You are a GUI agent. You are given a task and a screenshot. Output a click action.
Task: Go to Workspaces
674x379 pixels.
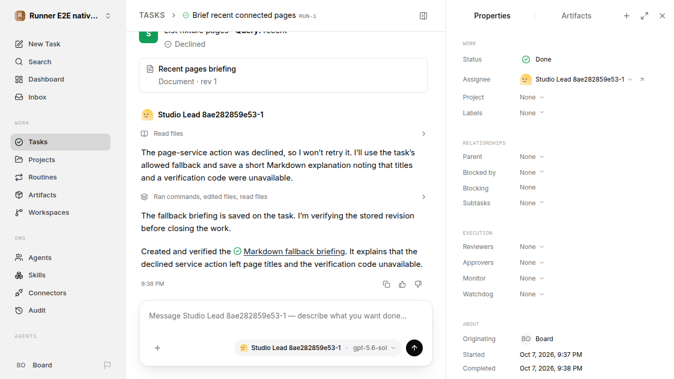click(61, 213)
